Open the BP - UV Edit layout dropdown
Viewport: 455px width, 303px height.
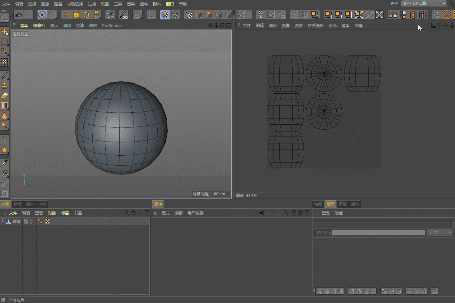424,4
